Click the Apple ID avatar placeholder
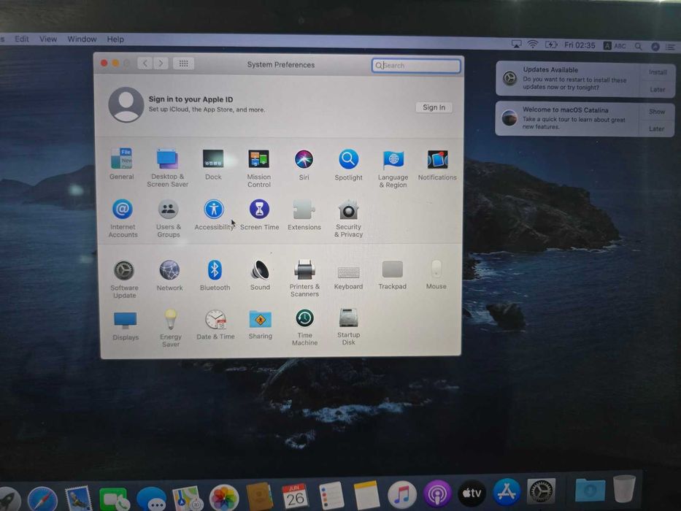This screenshot has height=511, width=681. click(x=126, y=104)
